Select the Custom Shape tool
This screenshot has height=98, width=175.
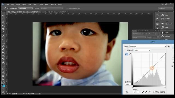tap(3, 73)
